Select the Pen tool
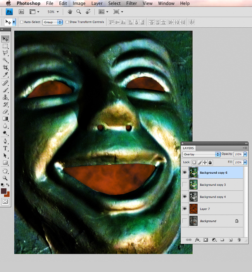Viewport: 252px width, 272px height. (x=5, y=141)
